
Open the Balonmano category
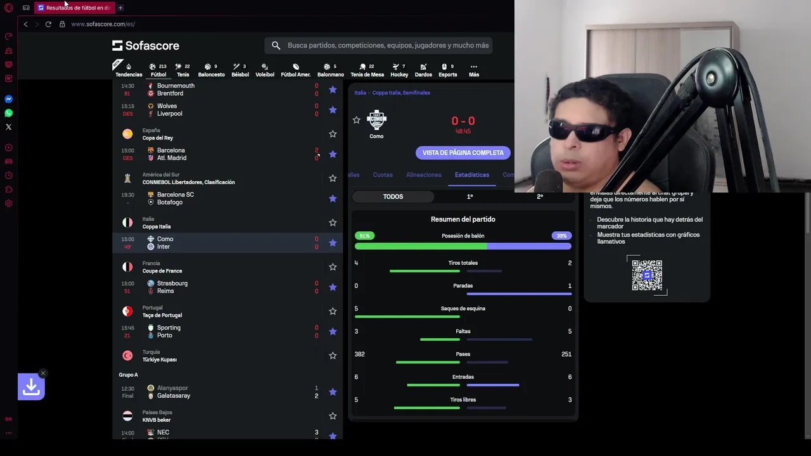[331, 70]
